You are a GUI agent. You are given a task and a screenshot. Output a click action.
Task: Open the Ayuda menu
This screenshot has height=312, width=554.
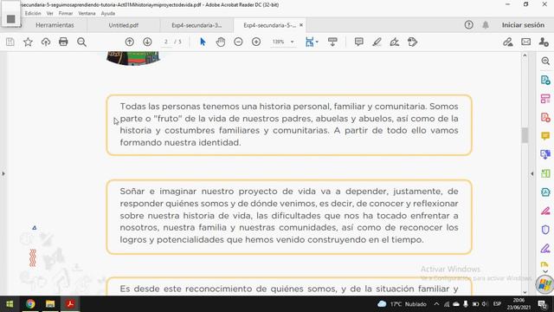108,14
